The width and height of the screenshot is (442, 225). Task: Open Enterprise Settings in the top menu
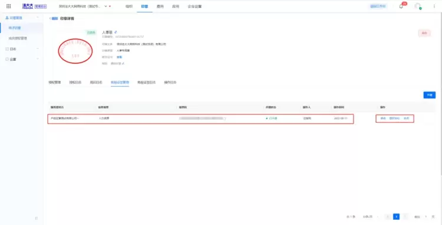(x=194, y=6)
